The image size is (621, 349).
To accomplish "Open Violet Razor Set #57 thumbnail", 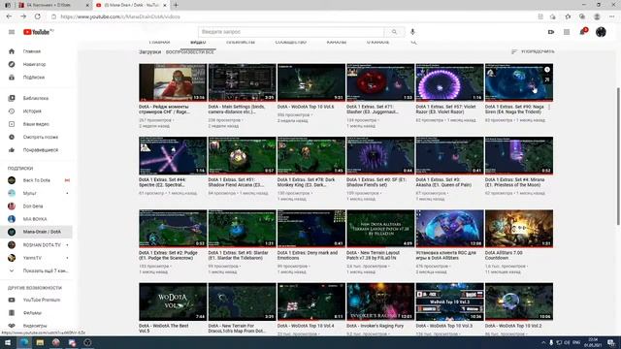I will pos(449,82).
